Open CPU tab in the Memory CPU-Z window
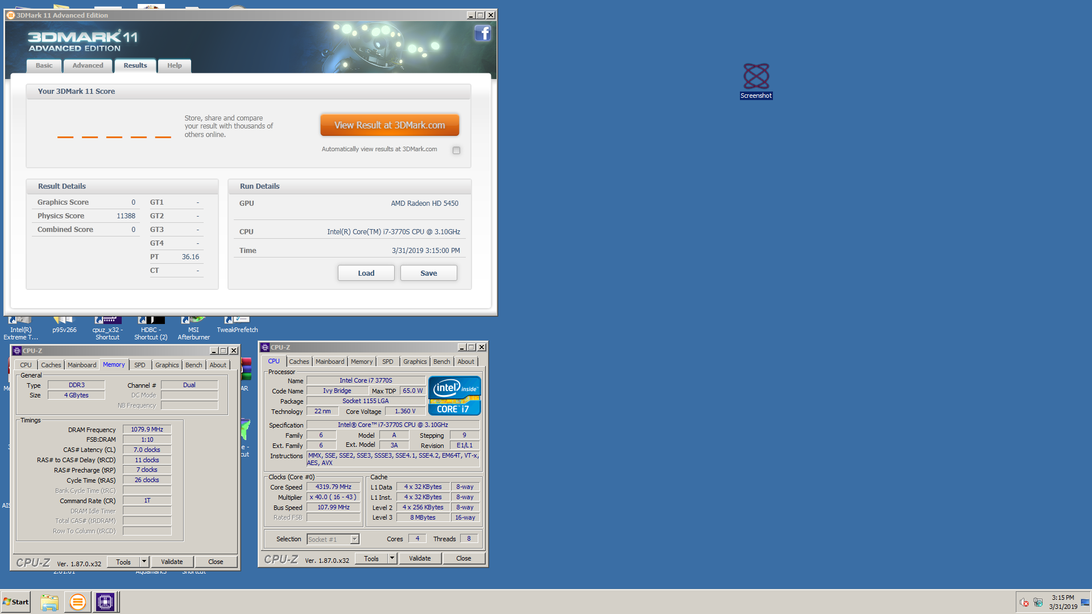1092x614 pixels. coord(26,365)
